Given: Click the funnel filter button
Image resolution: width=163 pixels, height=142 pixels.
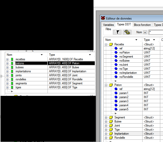Looking at the screenshot, I should point(117,32).
